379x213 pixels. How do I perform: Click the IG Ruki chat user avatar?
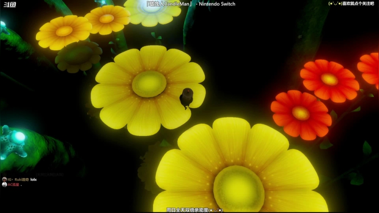coord(4,179)
